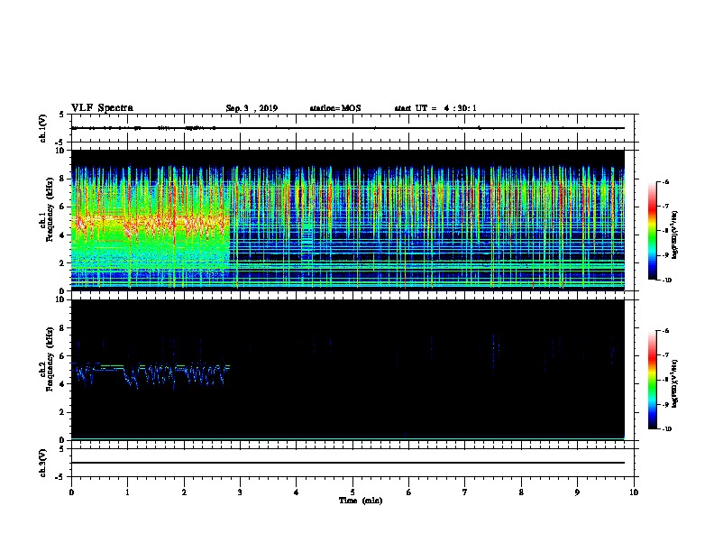The width and height of the screenshot is (714, 552).
Task: Click the time-axis tick label '1'
Action: click(x=127, y=492)
